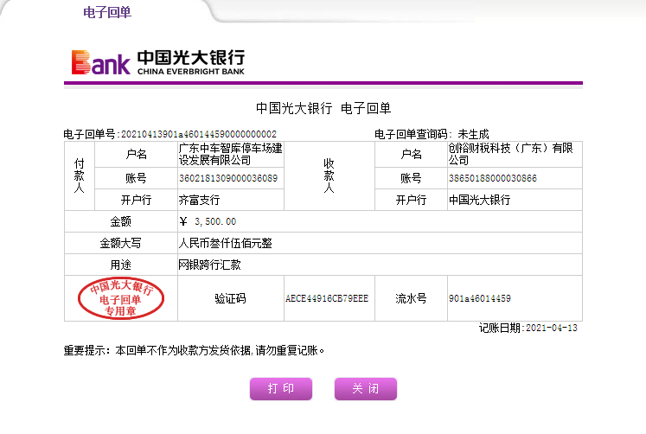Click the query code status 未生成

[473, 134]
